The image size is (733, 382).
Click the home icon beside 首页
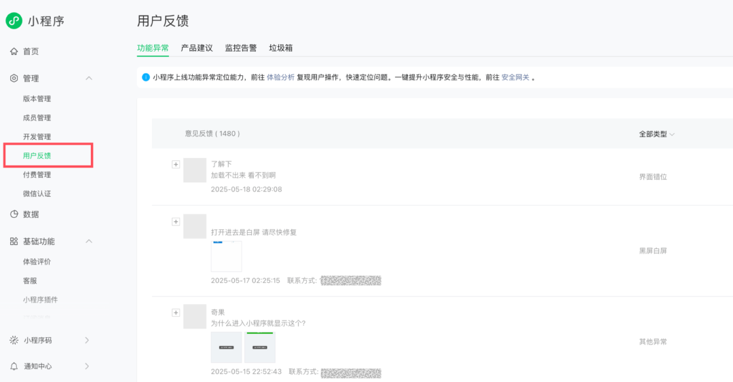tap(14, 52)
